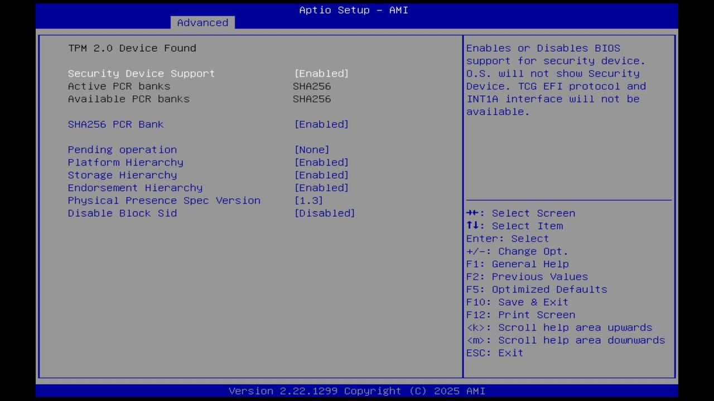714x401 pixels.
Task: Select F5 Optimized Defaults entry
Action: pos(536,289)
